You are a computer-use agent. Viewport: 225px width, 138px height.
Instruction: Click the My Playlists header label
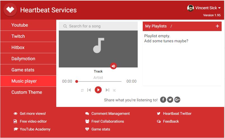[156, 26]
